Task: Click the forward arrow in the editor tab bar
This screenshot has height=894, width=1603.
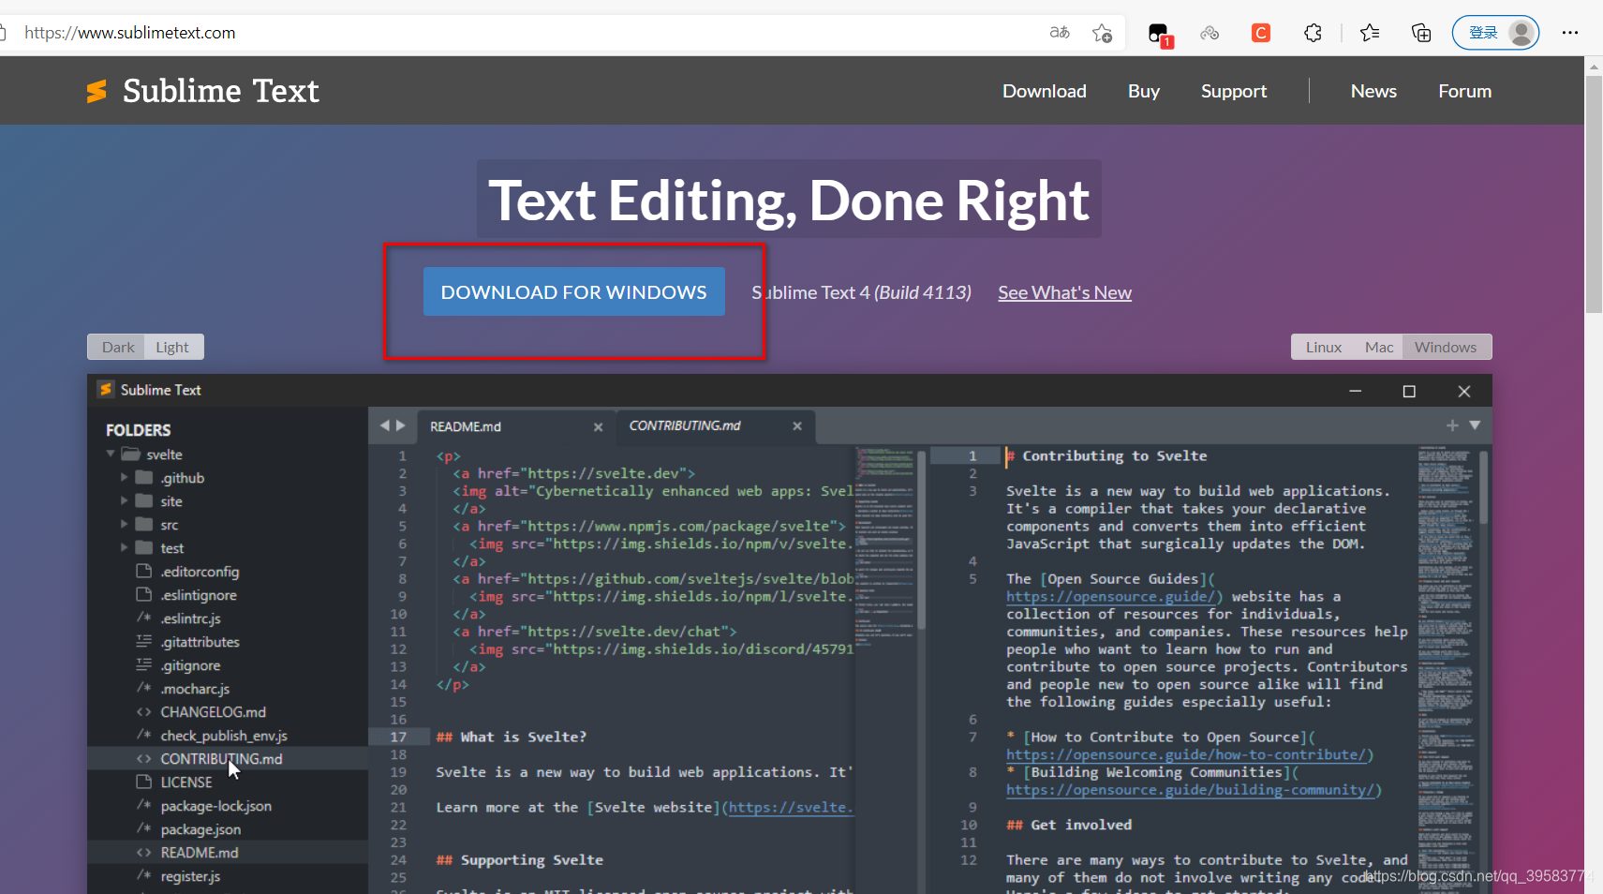Action: [401, 425]
